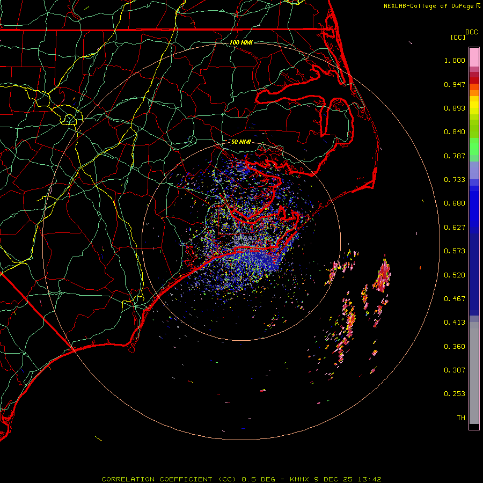Select the 0.253 color bar value
Image resolution: width=483 pixels, height=483 pixels.
click(x=455, y=394)
